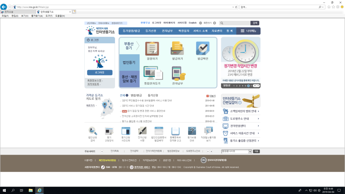Open 회원정보수정 link

pos(94,81)
